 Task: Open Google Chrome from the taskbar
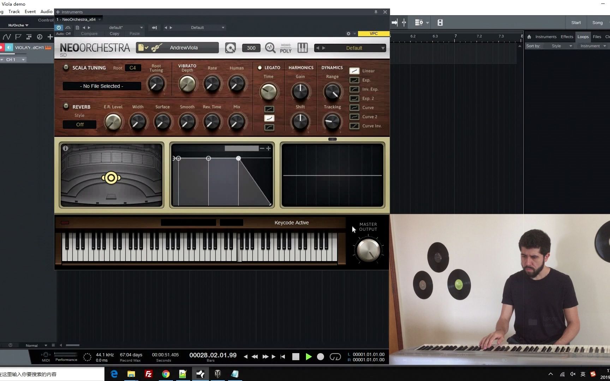click(x=166, y=374)
